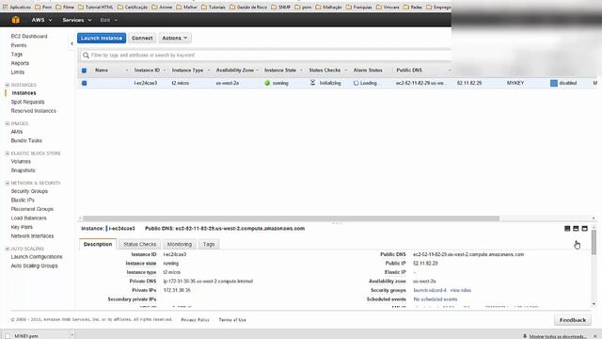Viewport: 602px width, 339px height.
Task: Collapse the AUTO SCALING sidebar section
Action: 8,249
